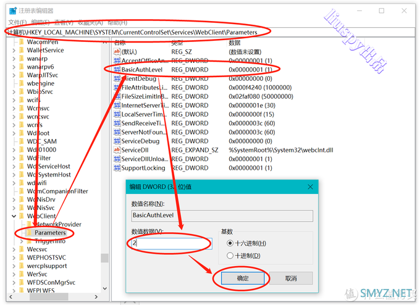
Task: Open the 收藏夹(A) menu
Action: coord(91,22)
